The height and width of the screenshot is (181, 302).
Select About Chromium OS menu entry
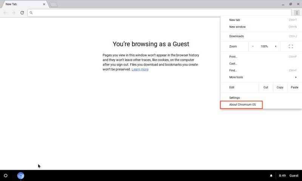(242, 104)
